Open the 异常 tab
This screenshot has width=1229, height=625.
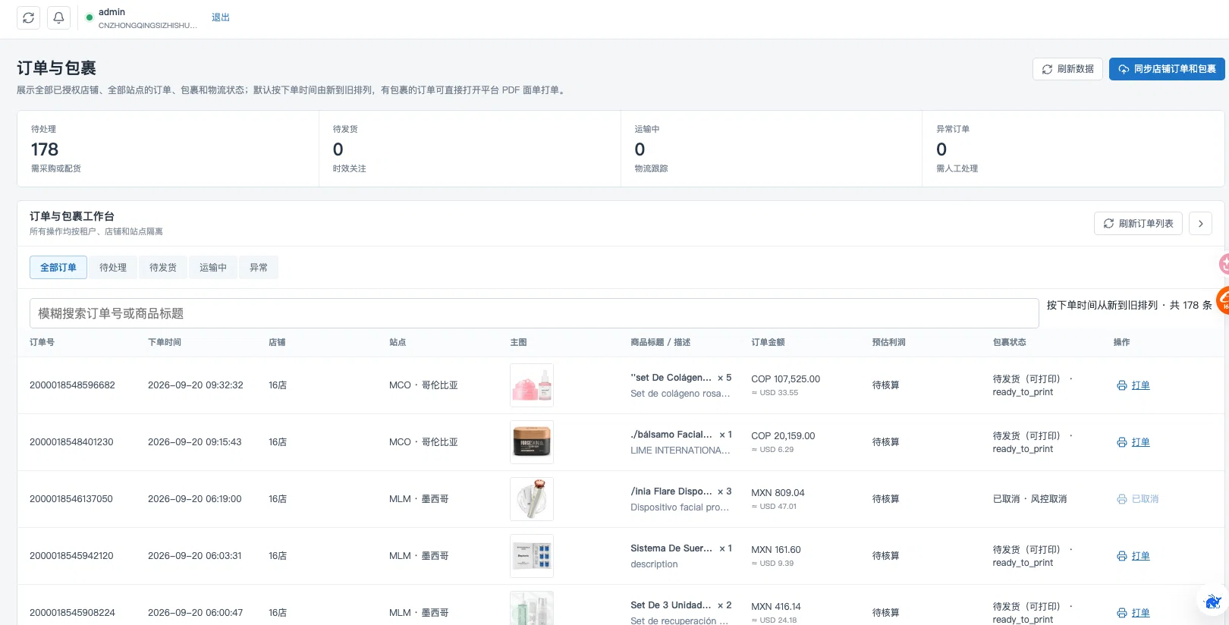[259, 268]
